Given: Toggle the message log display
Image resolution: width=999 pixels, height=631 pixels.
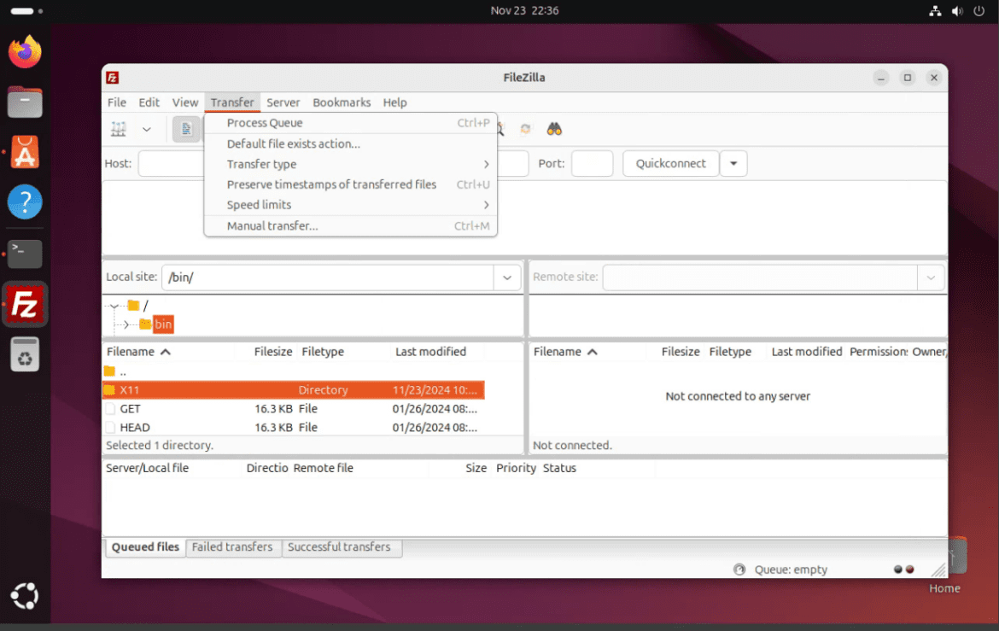Looking at the screenshot, I should pos(186,129).
